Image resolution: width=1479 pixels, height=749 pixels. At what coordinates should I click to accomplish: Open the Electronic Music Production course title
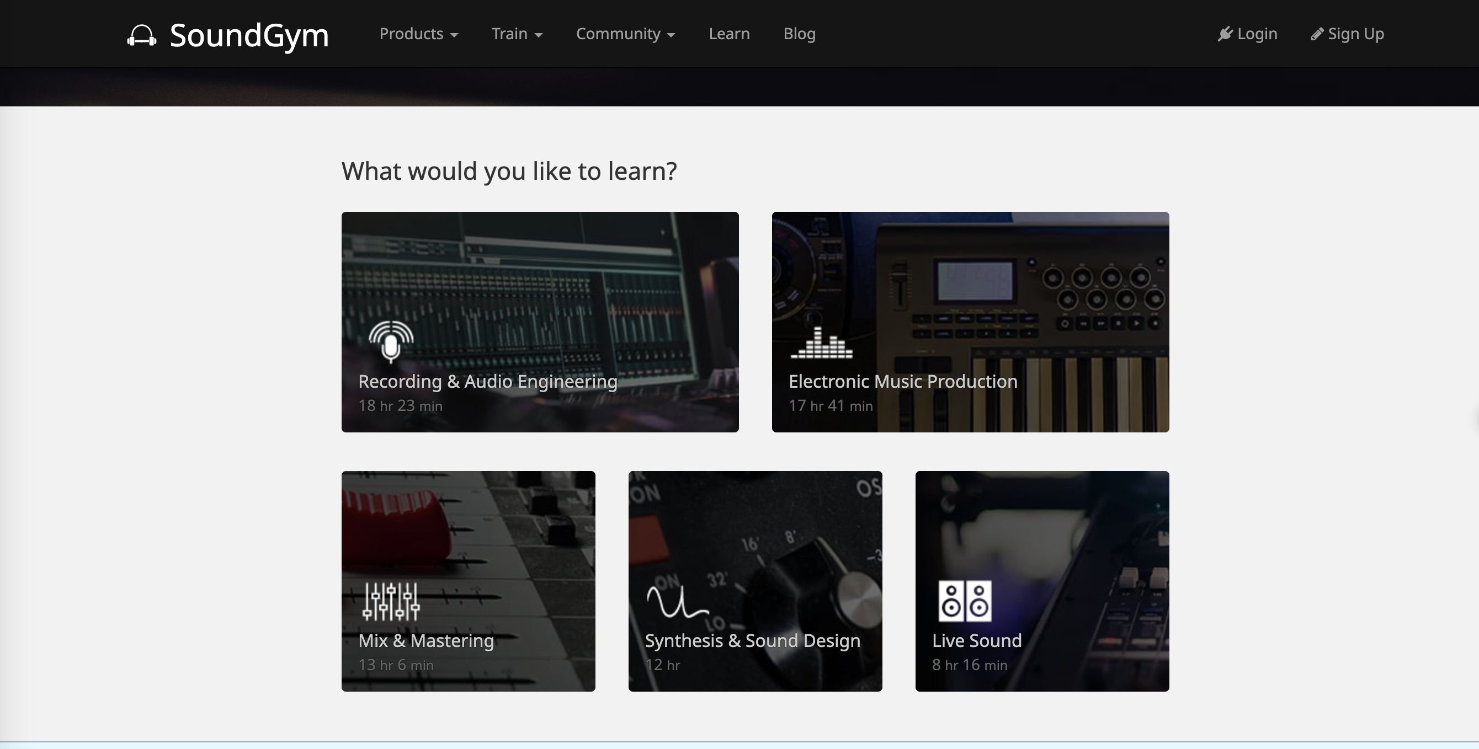[902, 381]
